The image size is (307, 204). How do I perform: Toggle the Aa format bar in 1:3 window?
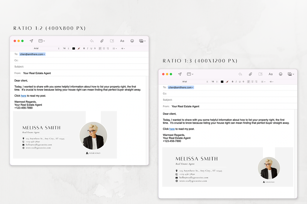pyautogui.click(x=271, y=74)
